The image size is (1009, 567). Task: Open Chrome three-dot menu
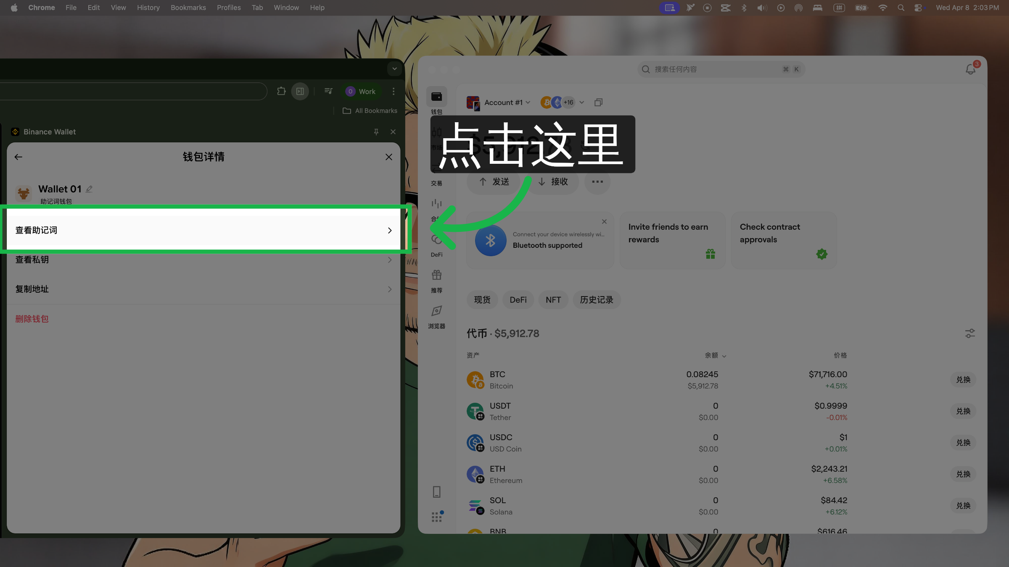[x=394, y=91]
